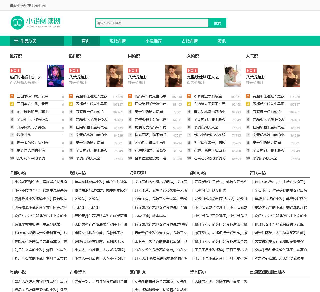Click 三国争雄：我，暴君 in 推荐榜
320x292 pixels.
tap(33, 96)
